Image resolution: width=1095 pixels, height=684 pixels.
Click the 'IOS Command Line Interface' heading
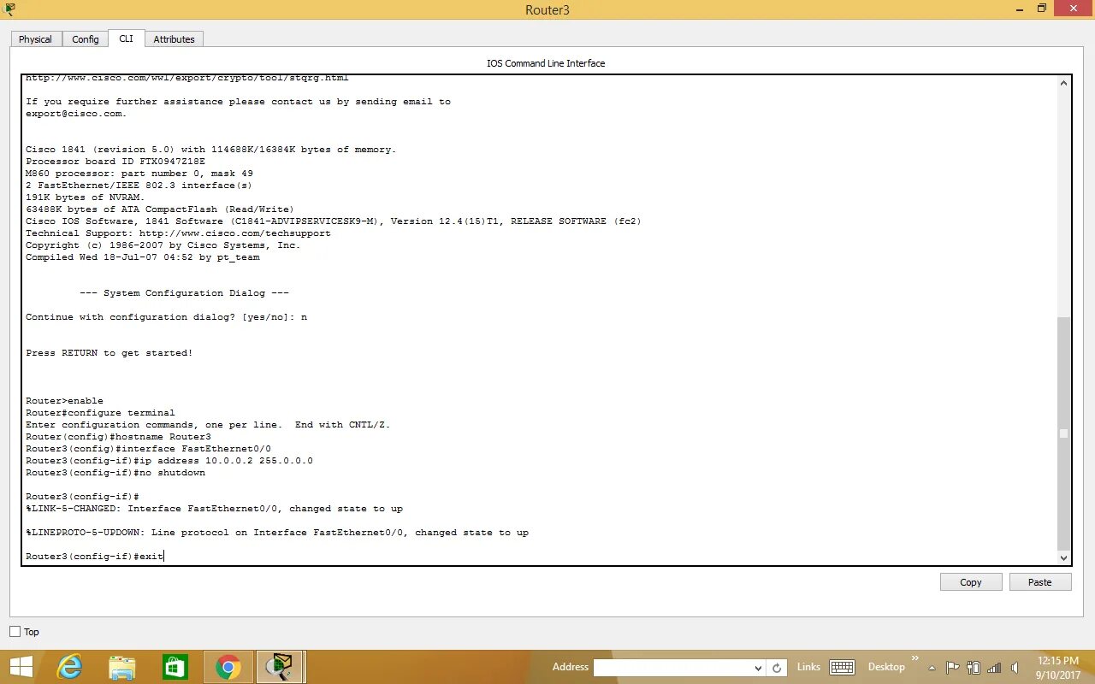pos(546,63)
